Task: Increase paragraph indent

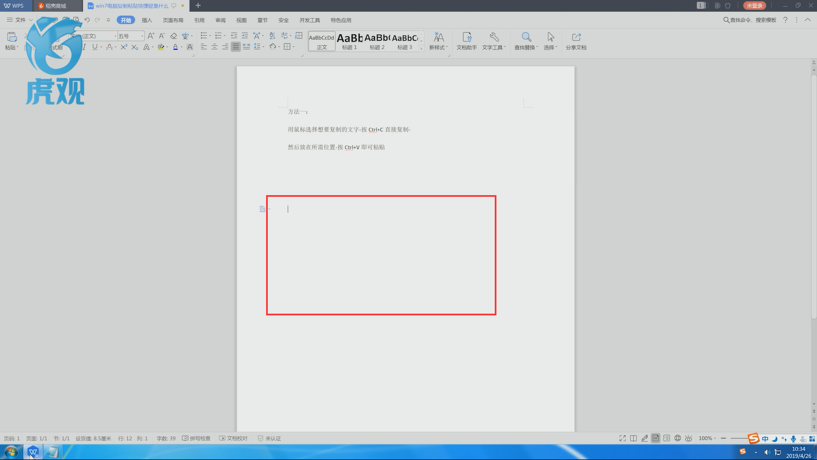Action: 245,36
